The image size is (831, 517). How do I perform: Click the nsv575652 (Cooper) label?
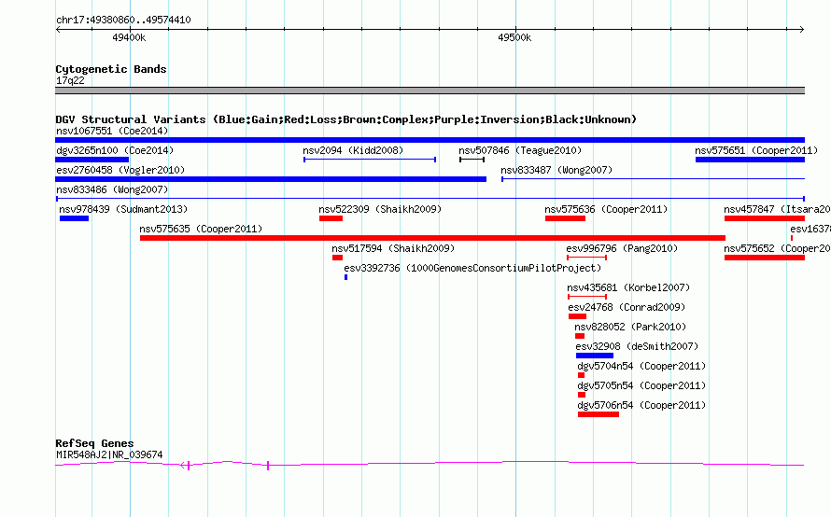tap(777, 248)
